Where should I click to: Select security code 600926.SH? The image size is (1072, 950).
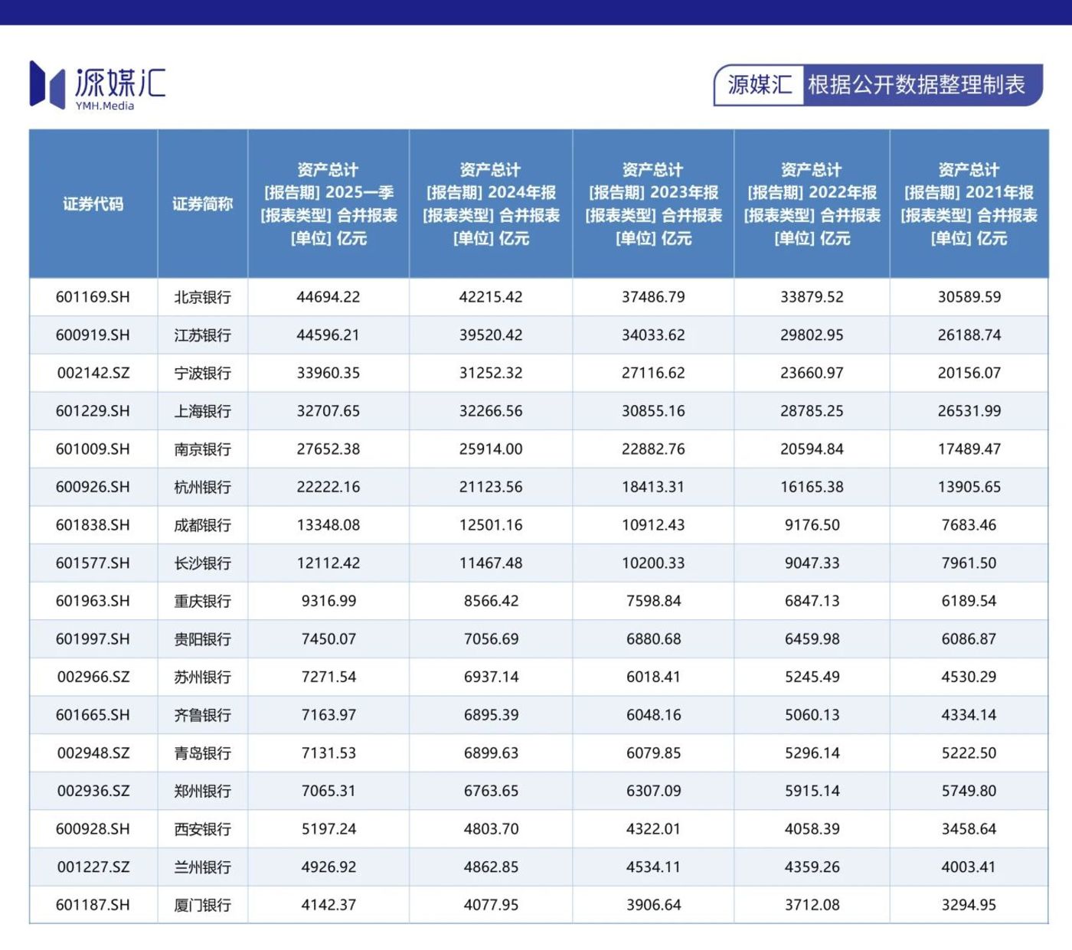pos(93,487)
